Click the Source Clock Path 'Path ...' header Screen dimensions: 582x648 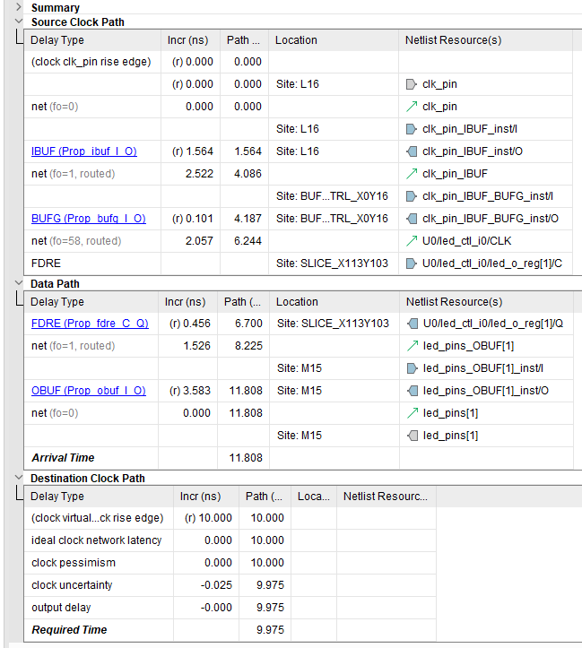(244, 40)
